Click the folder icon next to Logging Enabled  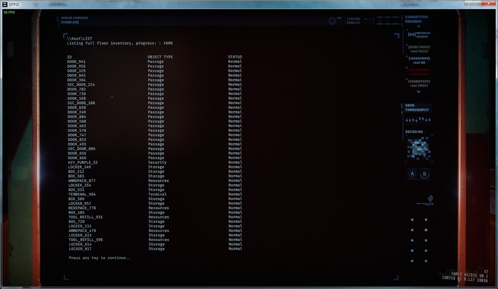click(x=368, y=21)
